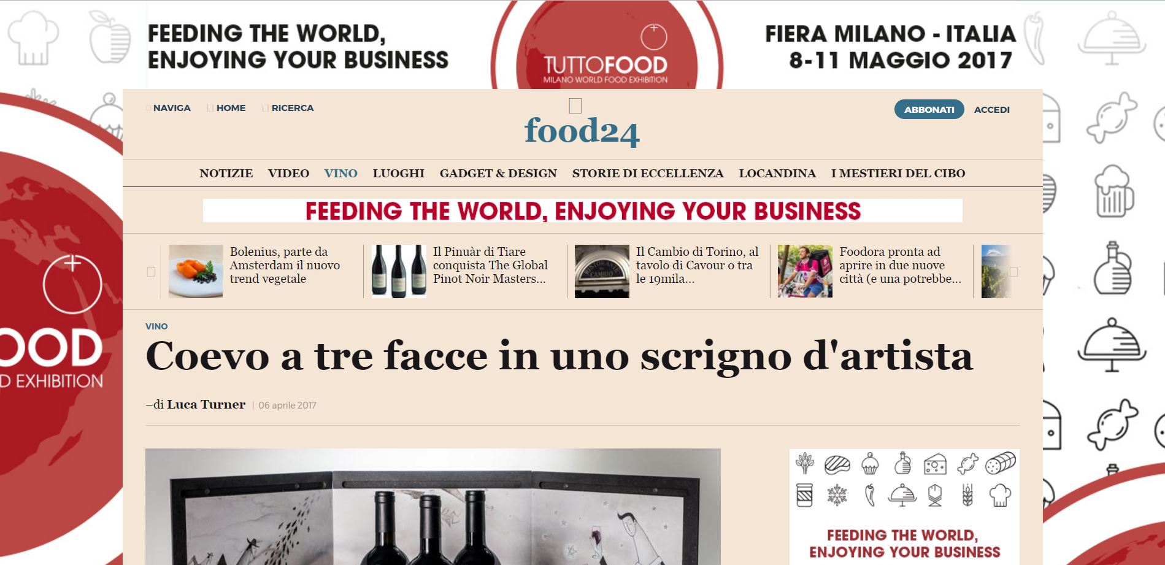Image resolution: width=1165 pixels, height=565 pixels.
Task: Click the VINO category label above headline
Action: 156,326
